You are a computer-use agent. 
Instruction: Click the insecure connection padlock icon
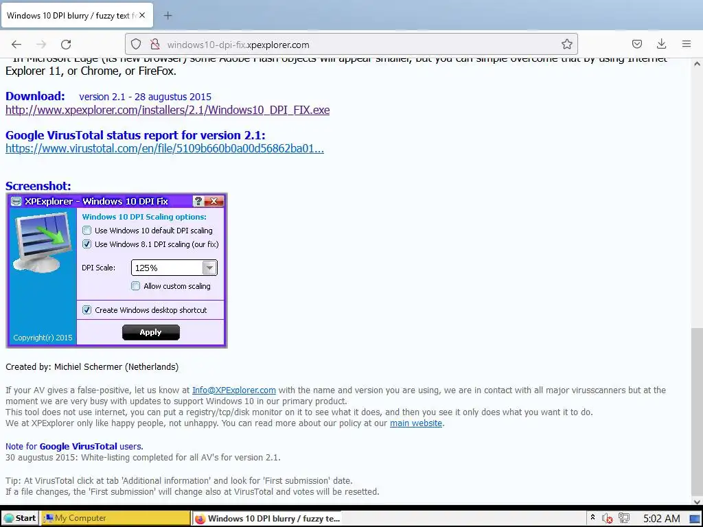(x=155, y=45)
